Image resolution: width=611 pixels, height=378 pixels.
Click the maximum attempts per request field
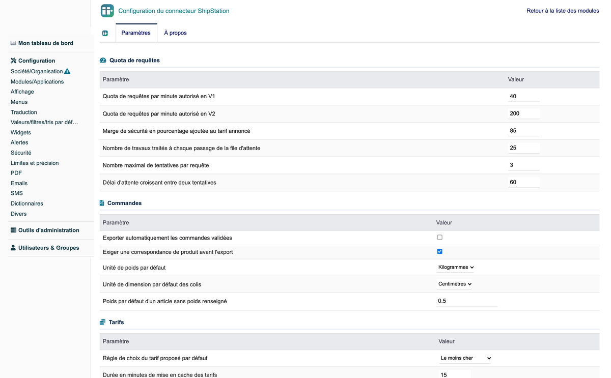[523, 165]
